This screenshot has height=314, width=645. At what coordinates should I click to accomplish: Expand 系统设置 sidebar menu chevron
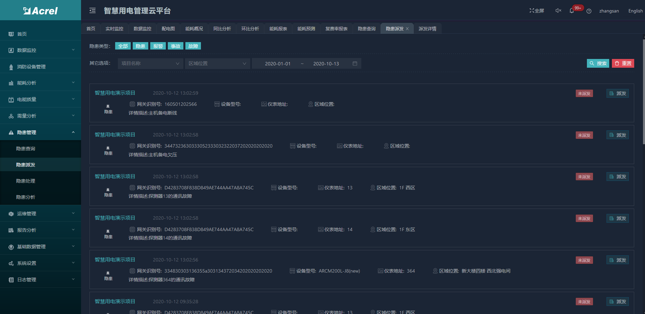pos(73,263)
